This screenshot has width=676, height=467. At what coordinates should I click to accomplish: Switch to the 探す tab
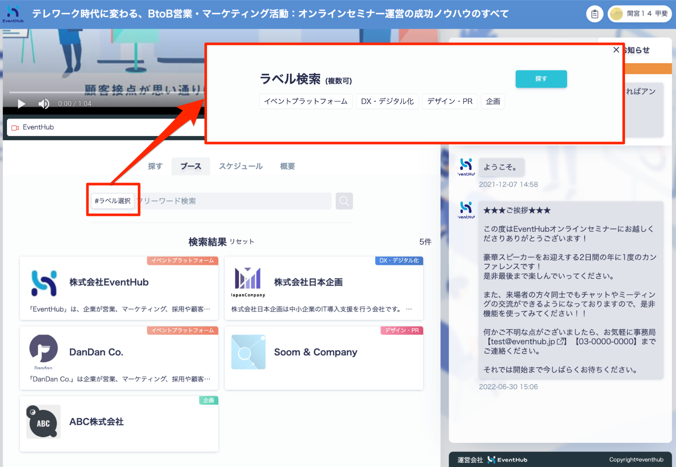tap(155, 166)
